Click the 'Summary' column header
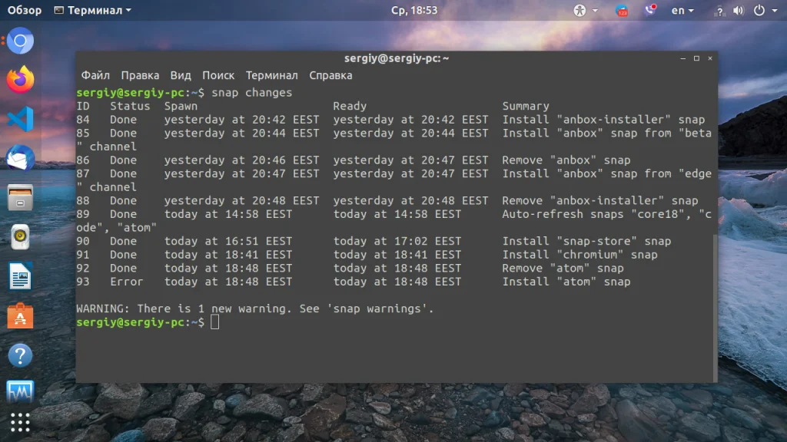787x442 pixels. (x=526, y=106)
